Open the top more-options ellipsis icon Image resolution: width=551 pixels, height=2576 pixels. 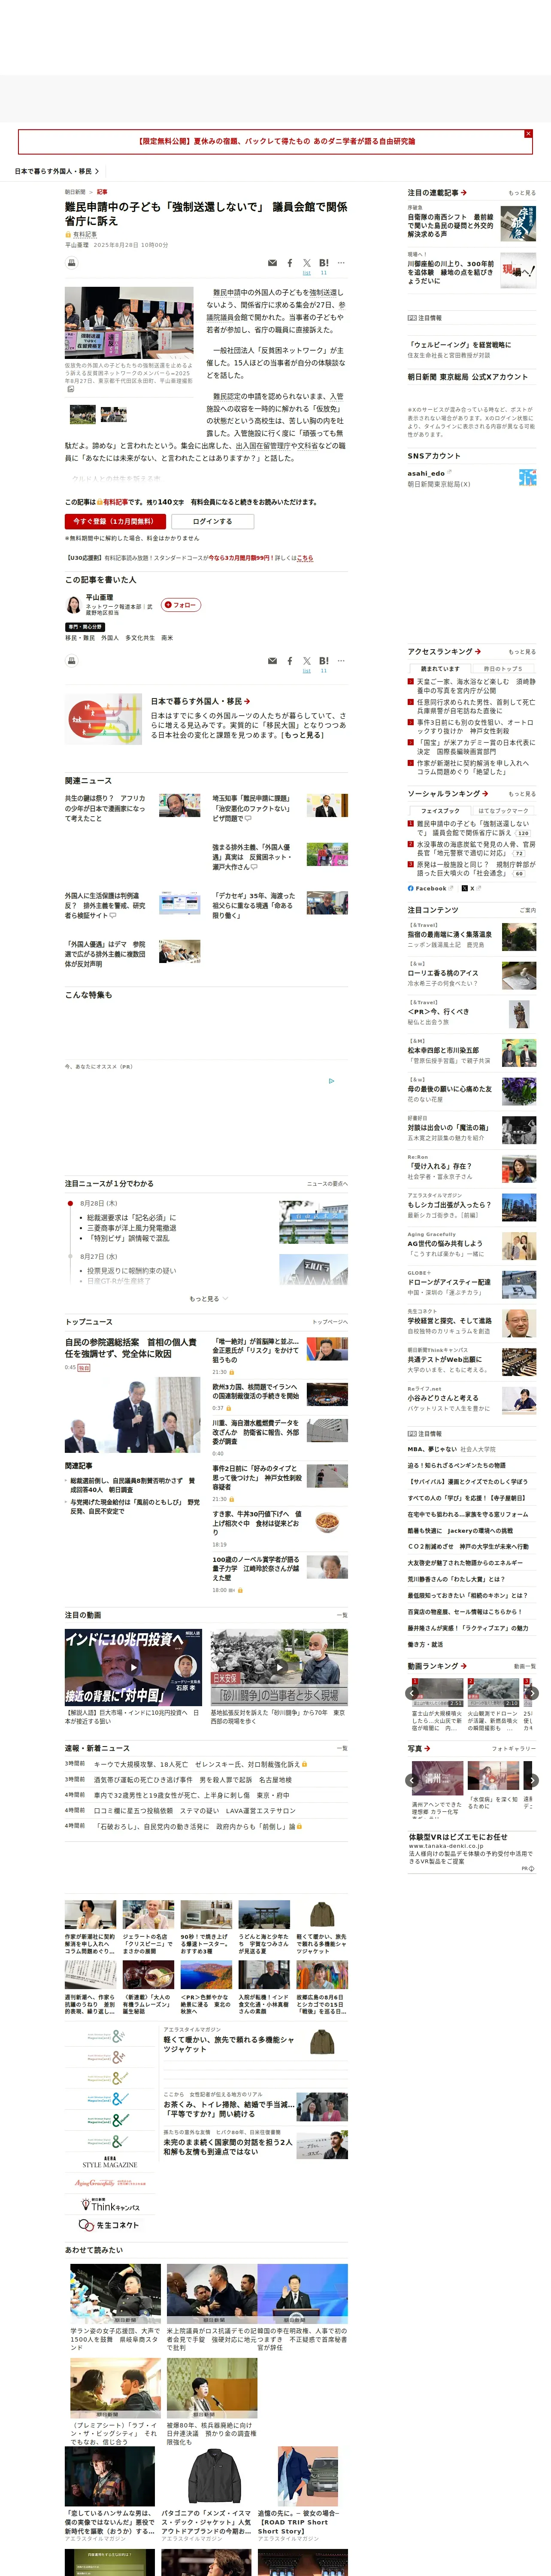pyautogui.click(x=341, y=263)
